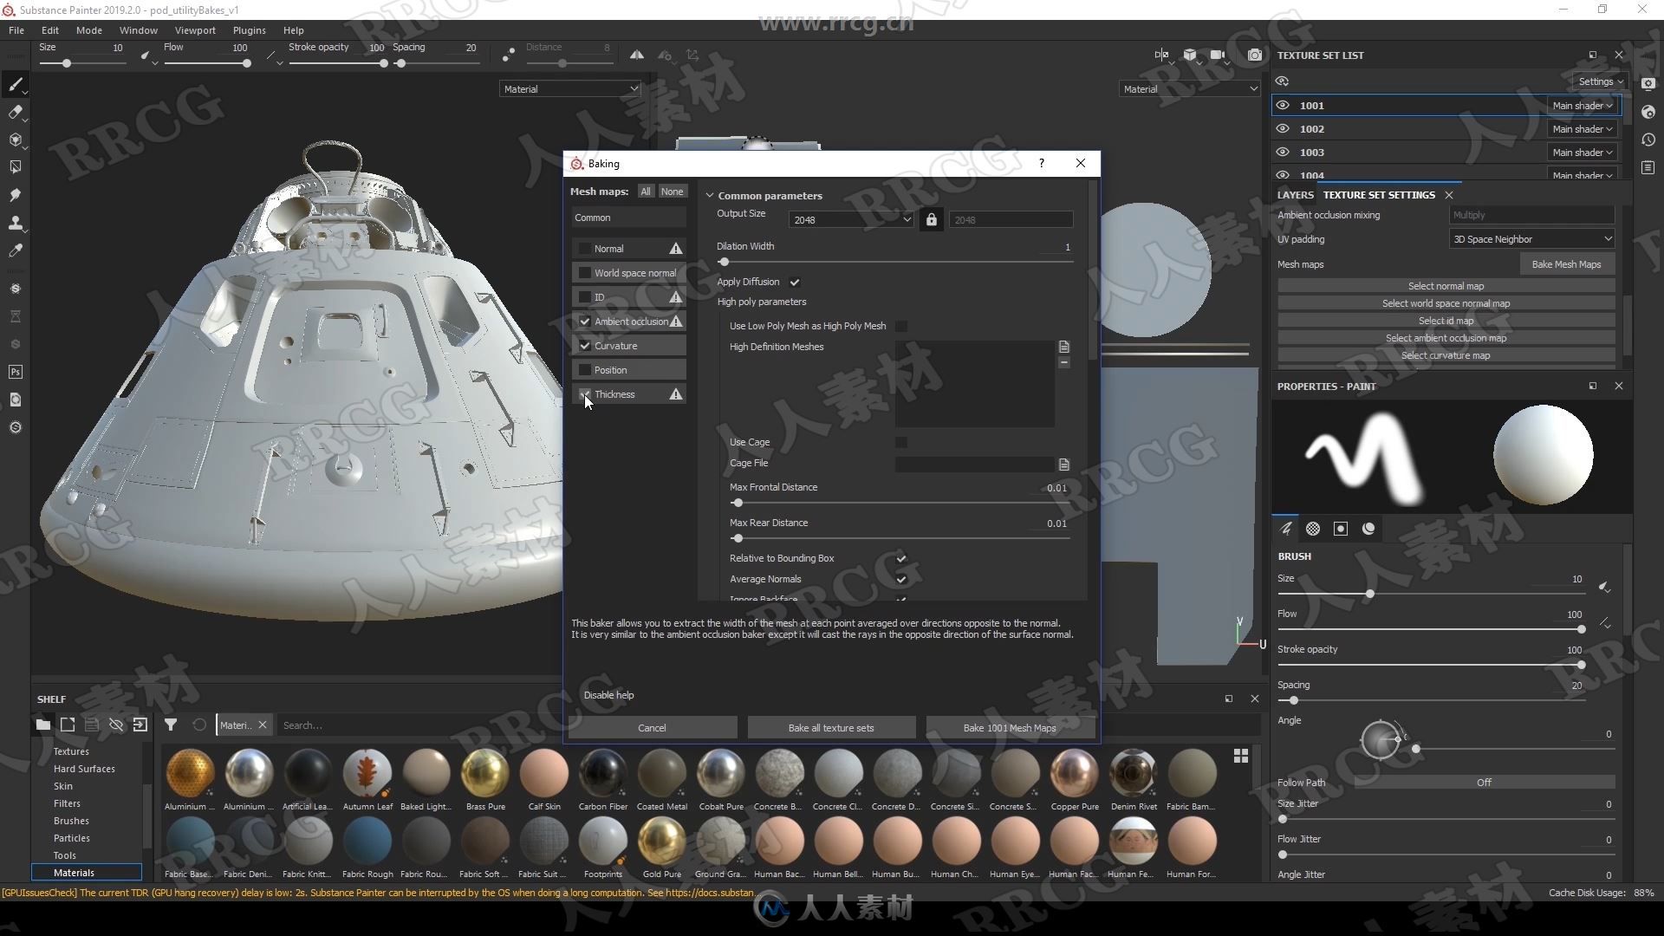Toggle the Ambient occlusion checkbox on
Image resolution: width=1664 pixels, height=936 pixels.
585,322
